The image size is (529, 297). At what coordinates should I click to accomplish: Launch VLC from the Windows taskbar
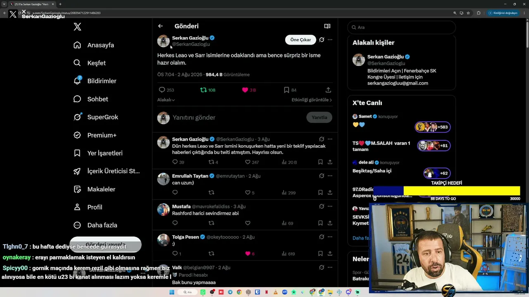point(276,292)
